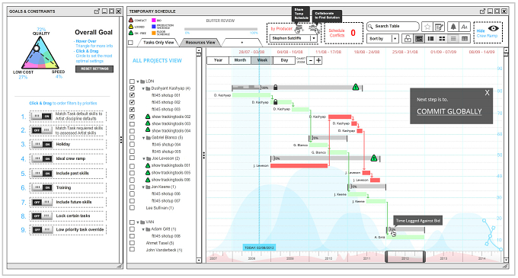518x278 pixels.
Task: Close the Commit Globally popup X
Action: [x=487, y=93]
